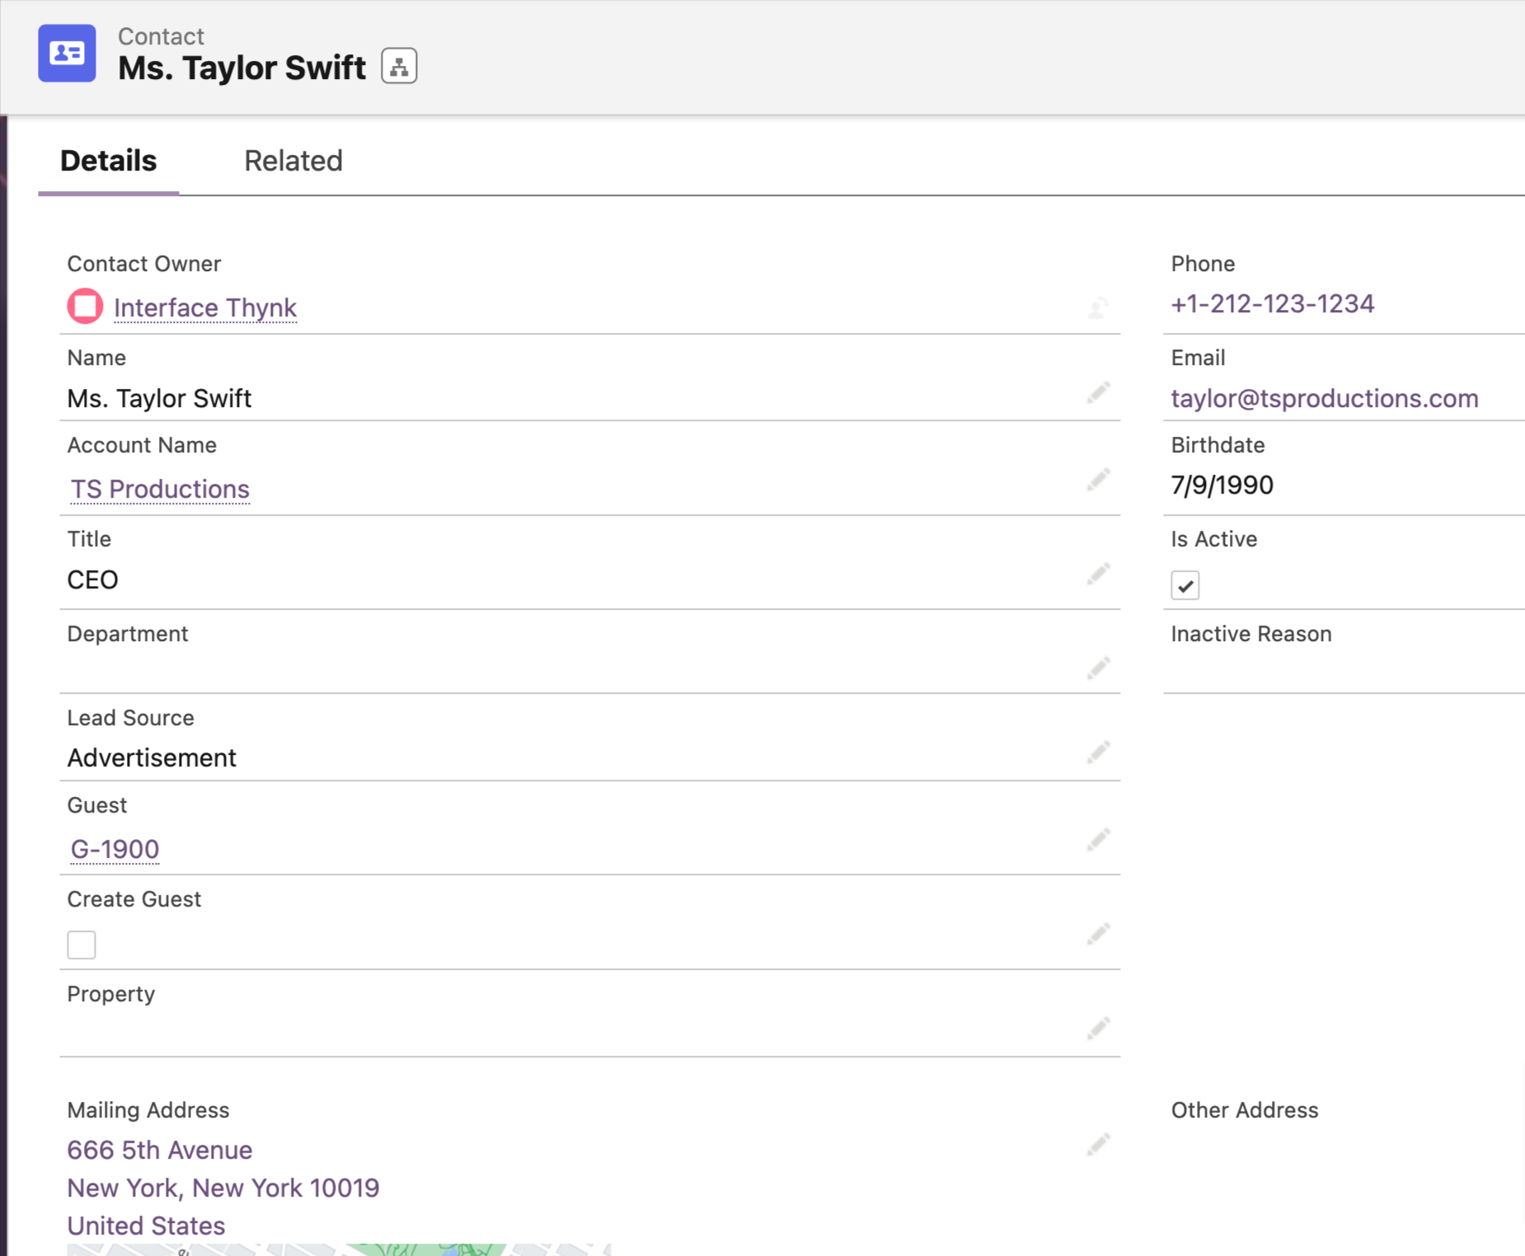Edit the Property field pencil icon

[1098, 1028]
